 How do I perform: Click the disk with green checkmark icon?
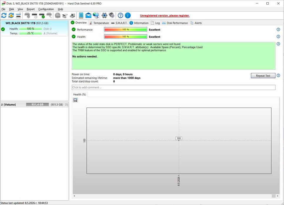pos(42,16)
